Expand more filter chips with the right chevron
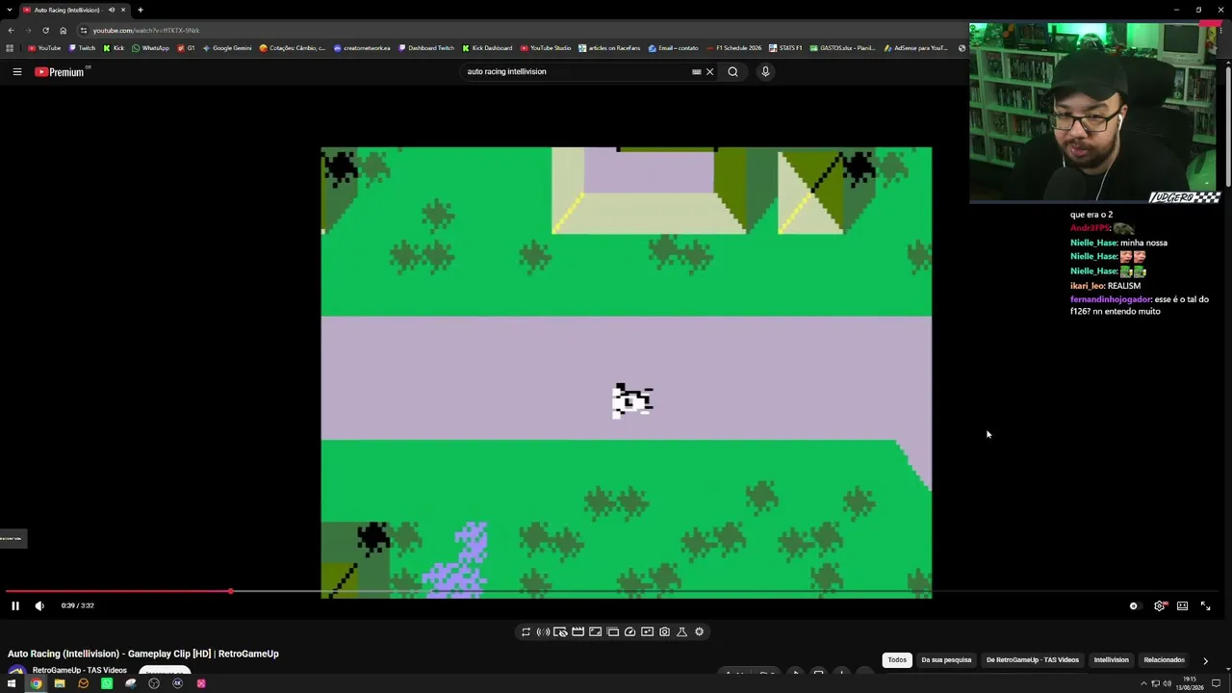This screenshot has height=693, width=1232. pyautogui.click(x=1205, y=660)
